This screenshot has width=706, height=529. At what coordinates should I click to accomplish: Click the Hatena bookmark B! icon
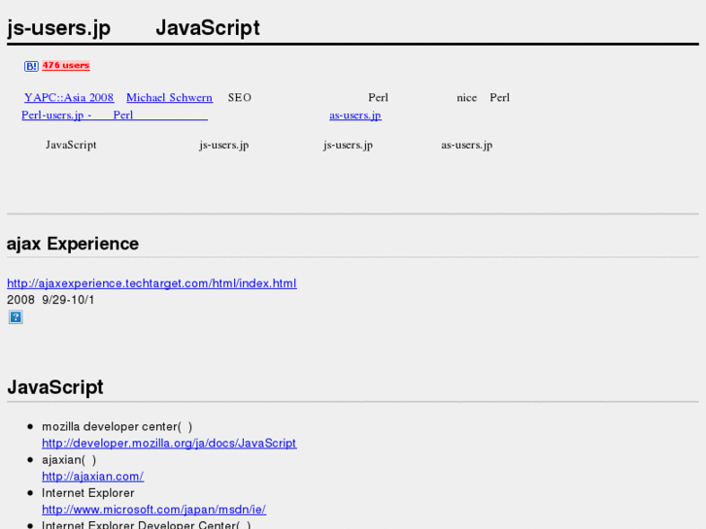pyautogui.click(x=31, y=66)
